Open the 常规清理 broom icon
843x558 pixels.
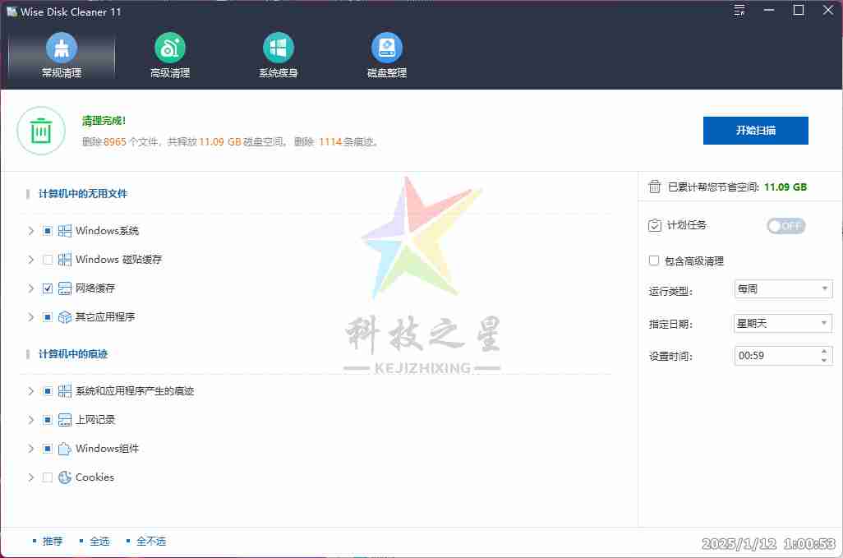pyautogui.click(x=62, y=48)
